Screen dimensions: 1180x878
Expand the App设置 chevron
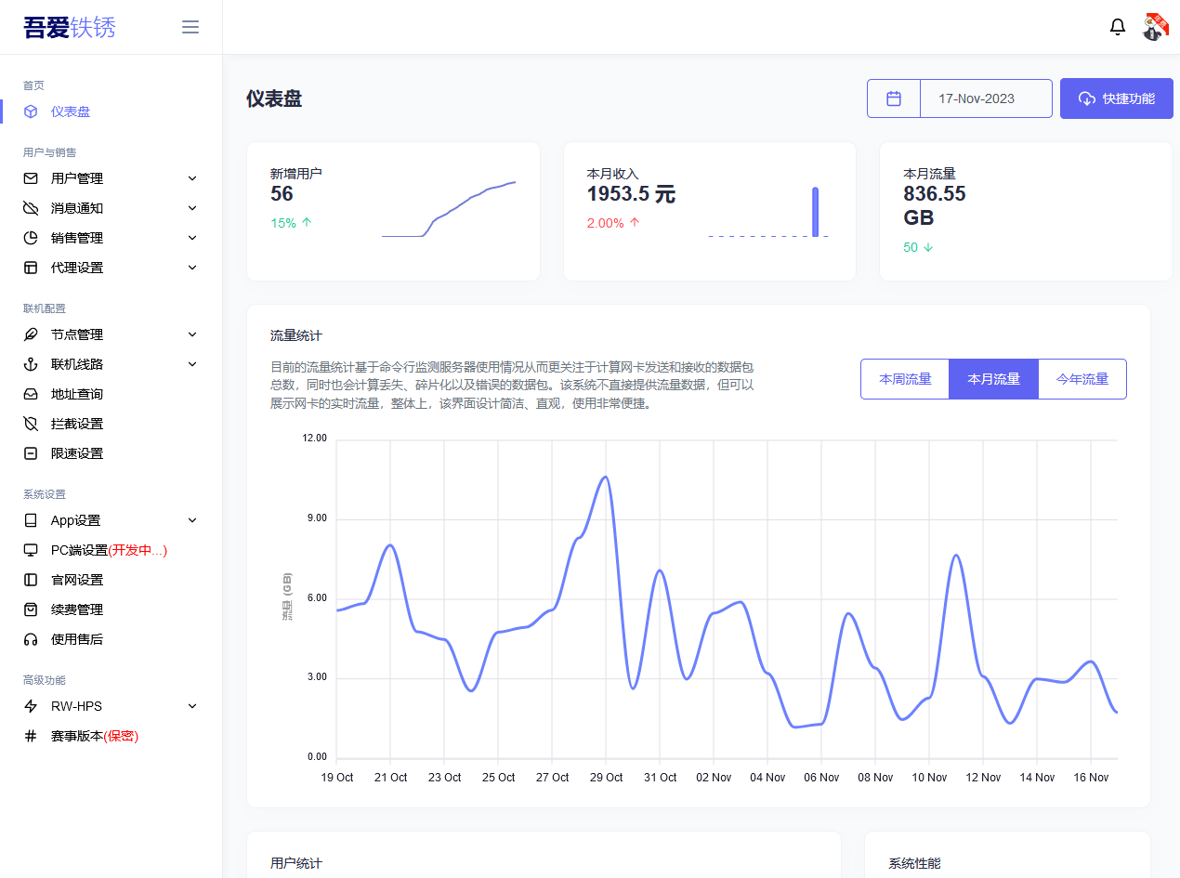pos(192,520)
